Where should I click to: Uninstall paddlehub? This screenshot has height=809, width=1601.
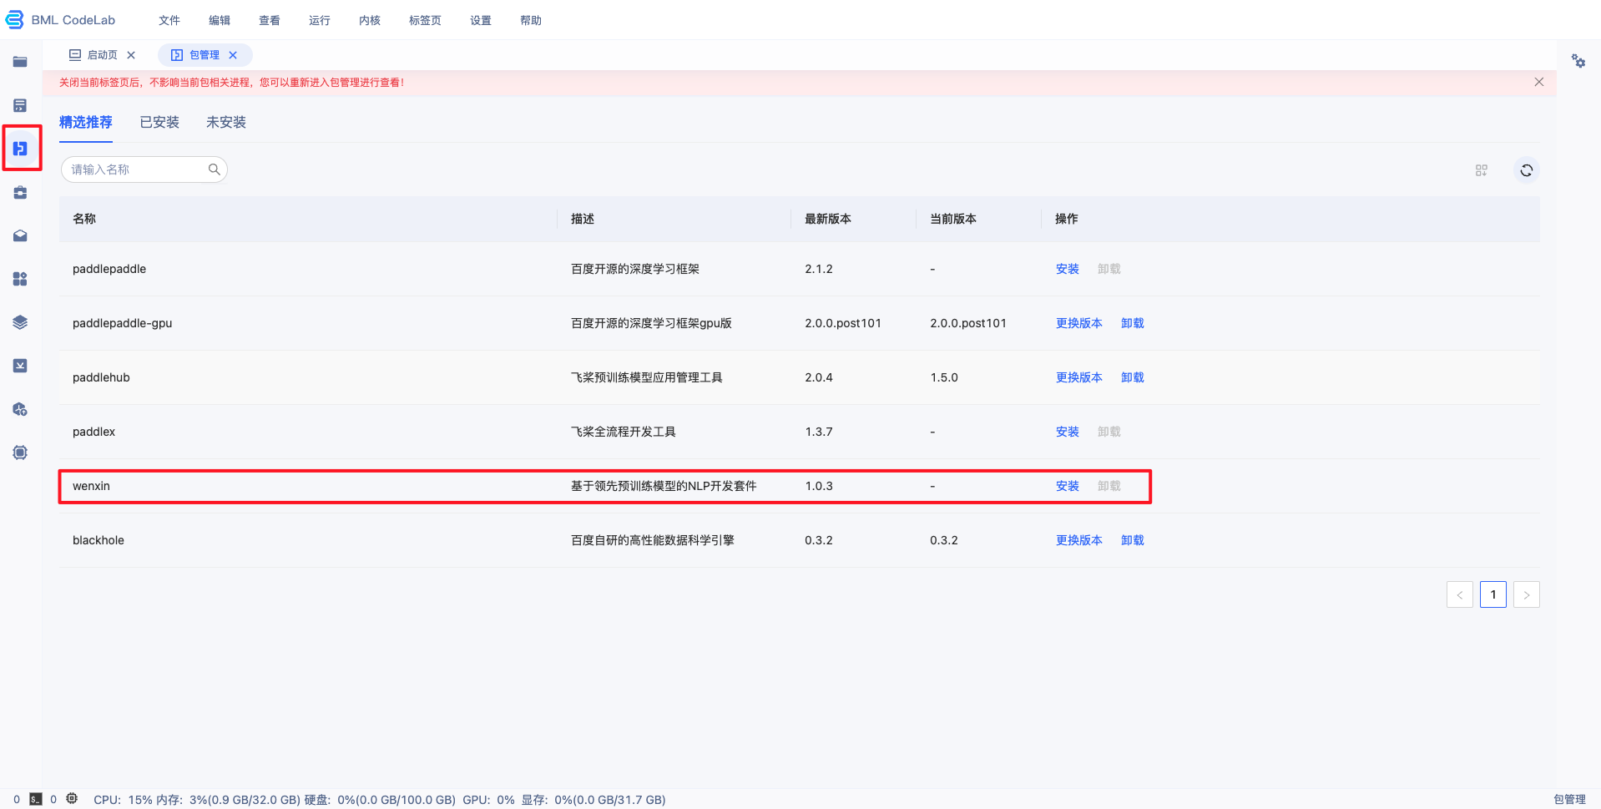[1133, 377]
